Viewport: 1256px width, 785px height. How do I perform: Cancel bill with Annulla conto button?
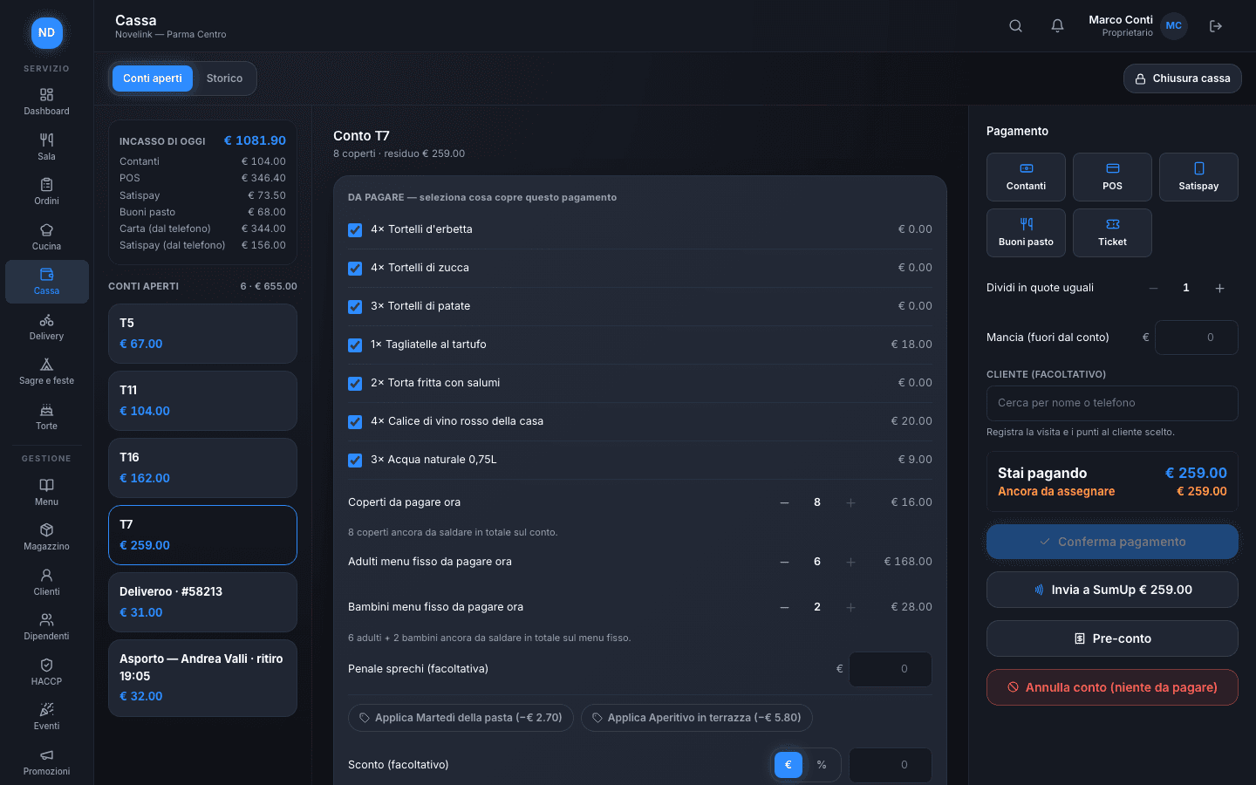pos(1112,687)
